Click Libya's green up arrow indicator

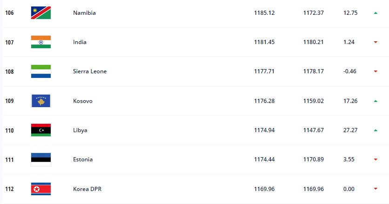click(376, 130)
